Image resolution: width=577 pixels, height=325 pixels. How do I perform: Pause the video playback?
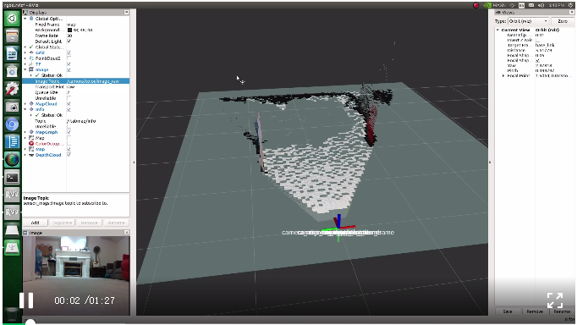(26, 300)
